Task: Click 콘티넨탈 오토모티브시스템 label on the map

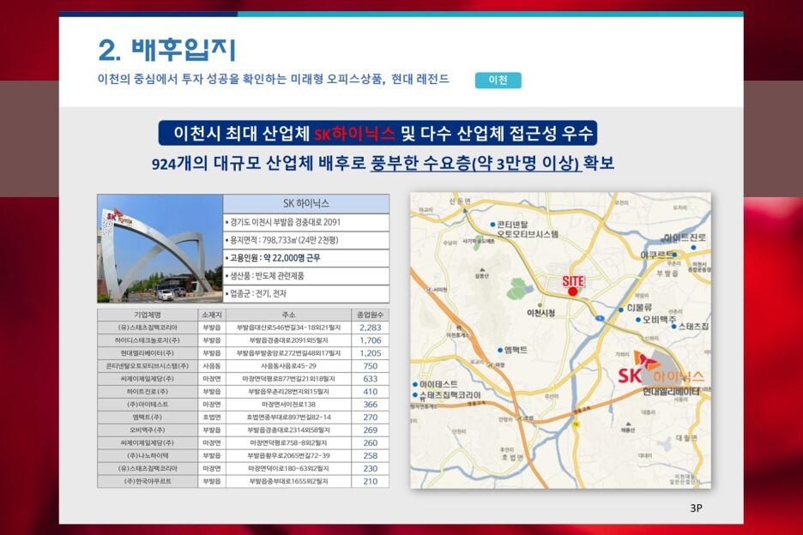Action: tap(528, 230)
